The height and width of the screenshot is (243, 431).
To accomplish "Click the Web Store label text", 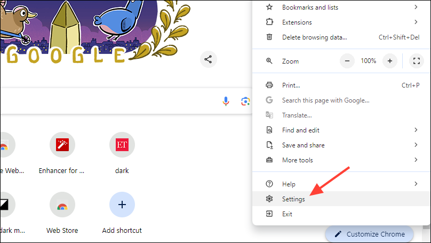I will (x=62, y=230).
